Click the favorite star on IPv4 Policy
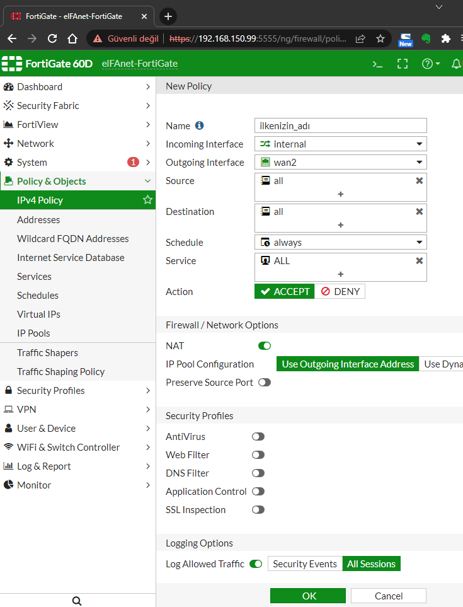This screenshot has width=463, height=607. (147, 200)
